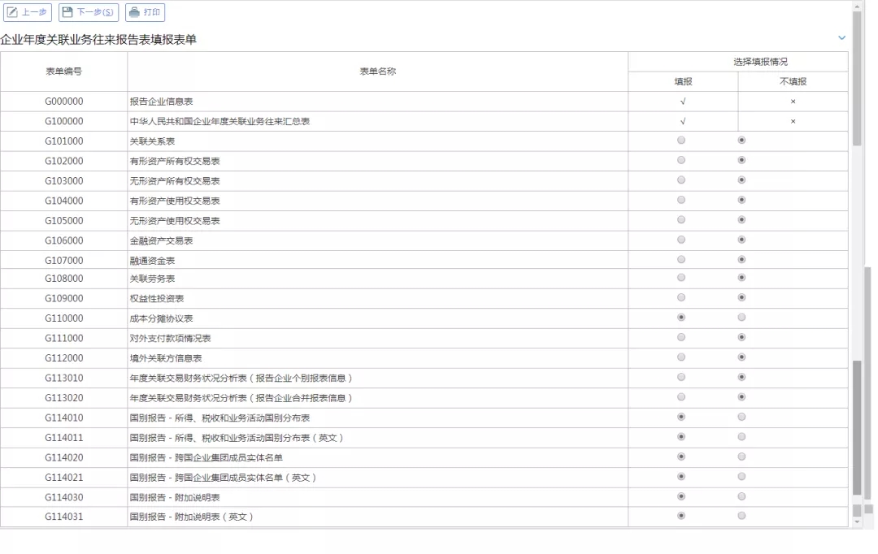Choose 填报 for G112000 境外关联方信息表
Image resolution: width=878 pixels, height=554 pixels.
point(681,357)
